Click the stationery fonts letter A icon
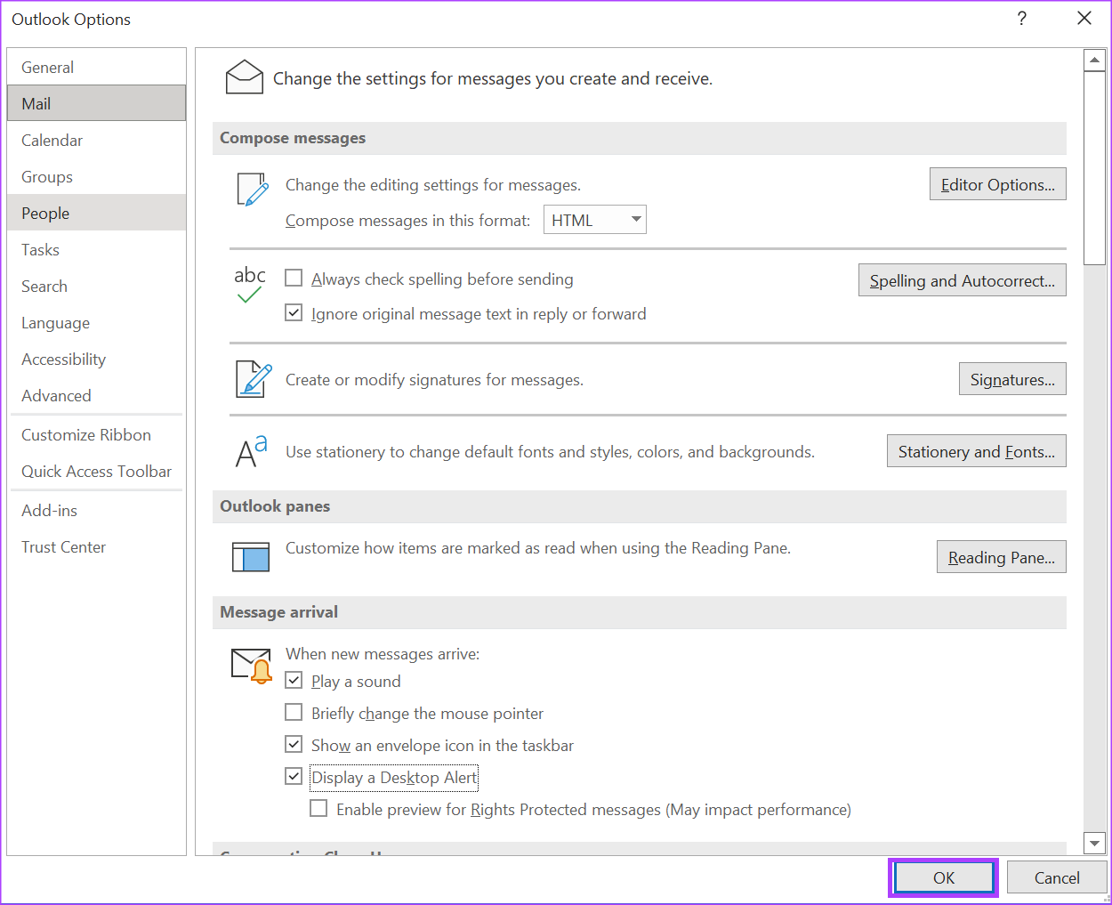Viewport: 1112px width, 905px height. click(252, 451)
